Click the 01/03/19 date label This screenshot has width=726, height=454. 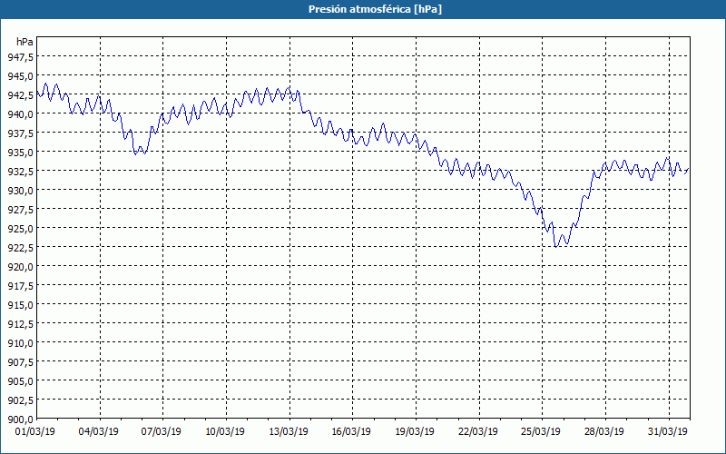click(x=36, y=431)
